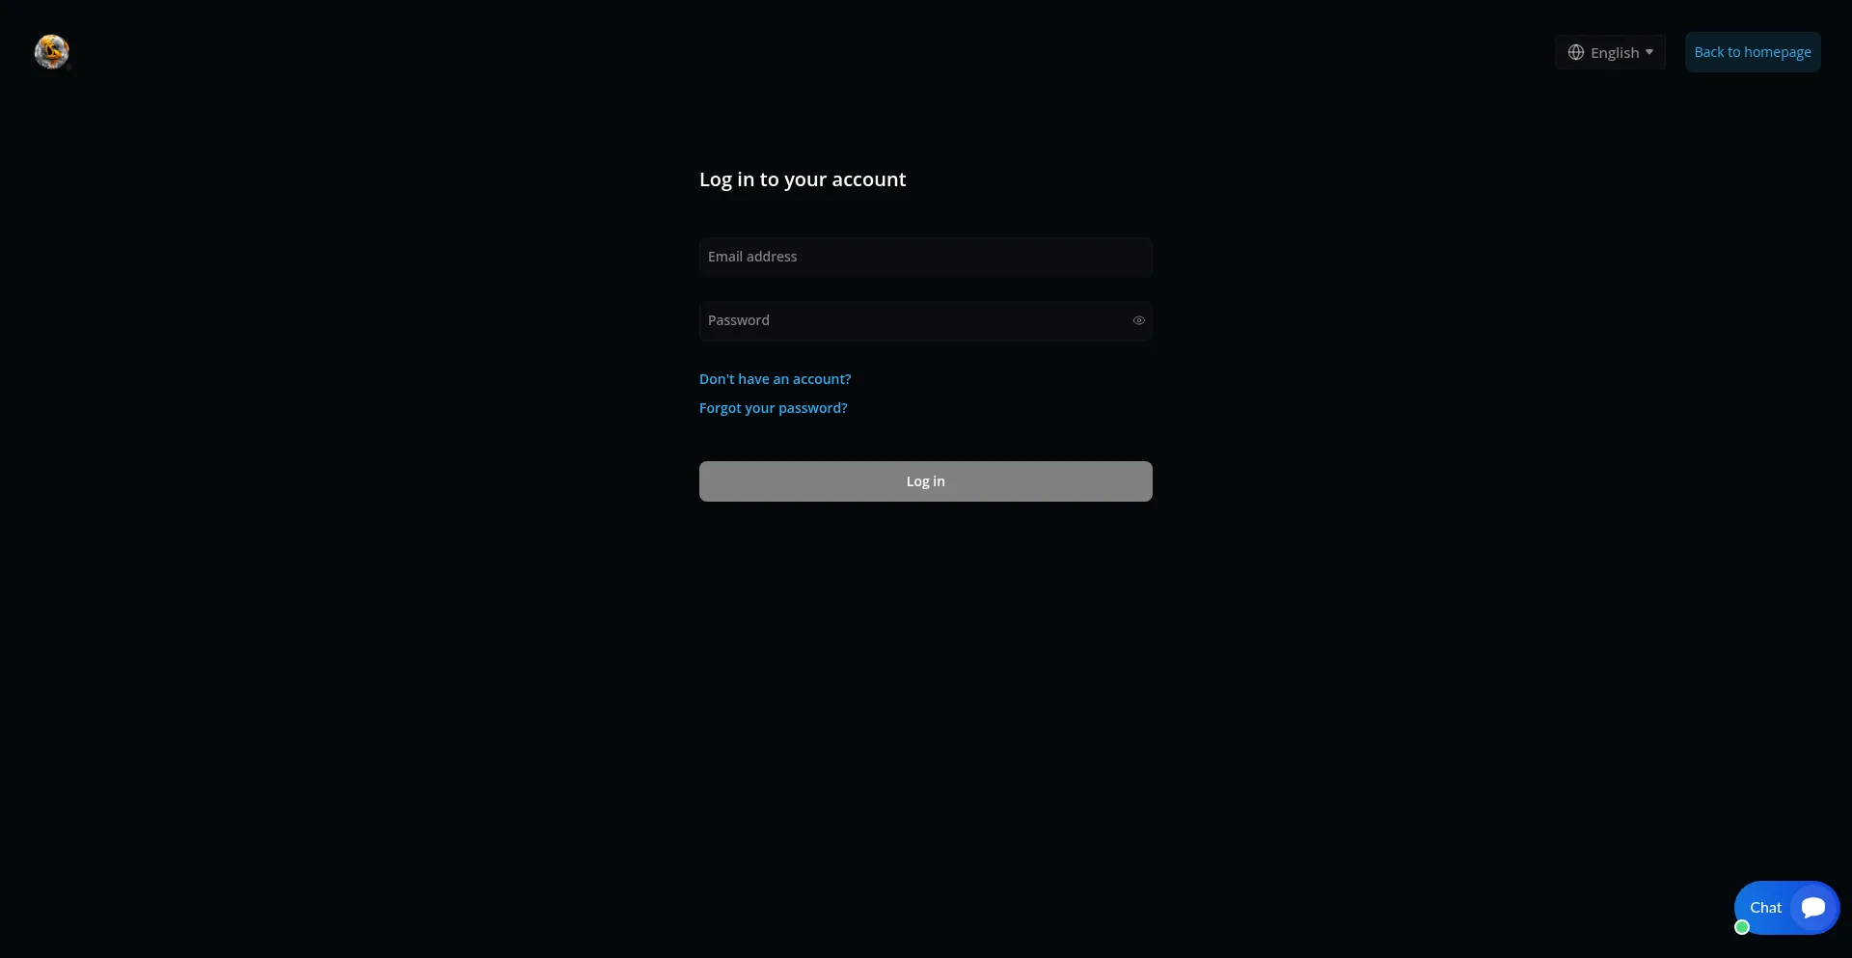Click the globe icon in language selector
Screen dimensions: 1852x958
coord(1576,52)
